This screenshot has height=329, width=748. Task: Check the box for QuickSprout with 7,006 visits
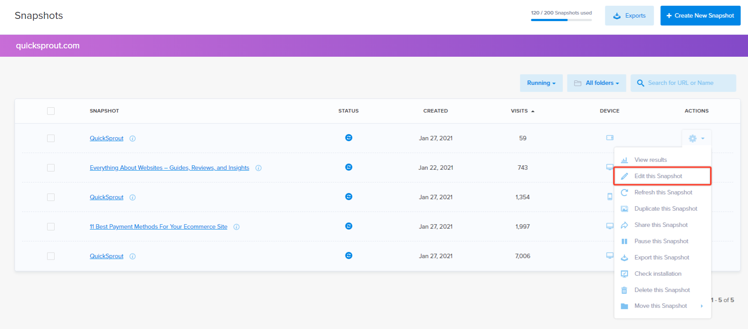[51, 256]
